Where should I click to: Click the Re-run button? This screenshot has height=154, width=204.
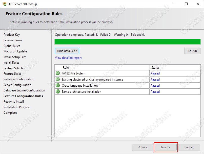click(192, 51)
